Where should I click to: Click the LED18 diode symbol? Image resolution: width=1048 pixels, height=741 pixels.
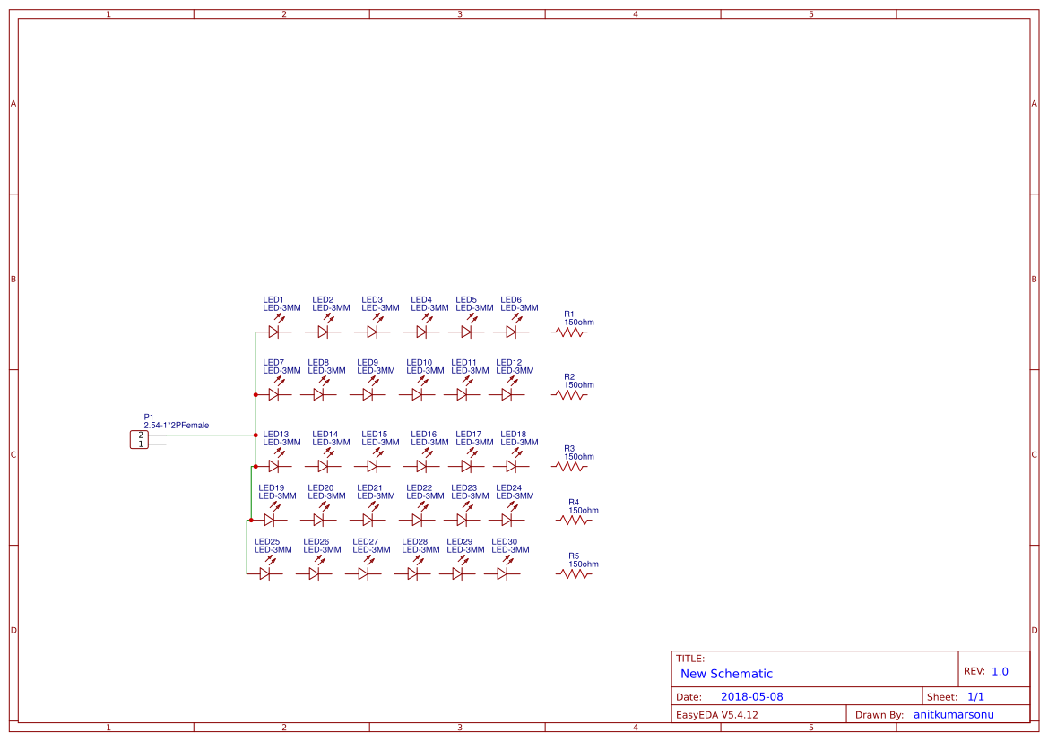point(511,466)
